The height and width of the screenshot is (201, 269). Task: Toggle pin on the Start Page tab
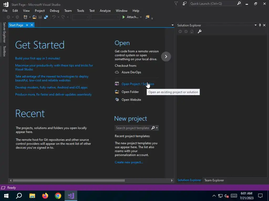click(x=27, y=25)
